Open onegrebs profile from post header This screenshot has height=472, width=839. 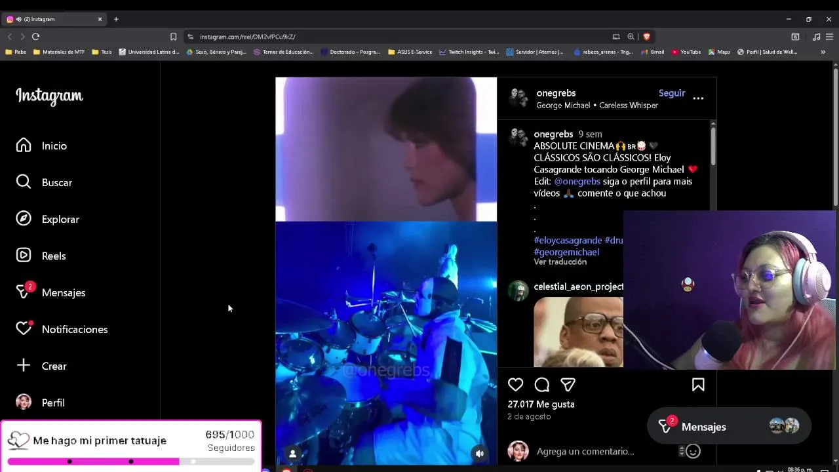[x=556, y=93]
